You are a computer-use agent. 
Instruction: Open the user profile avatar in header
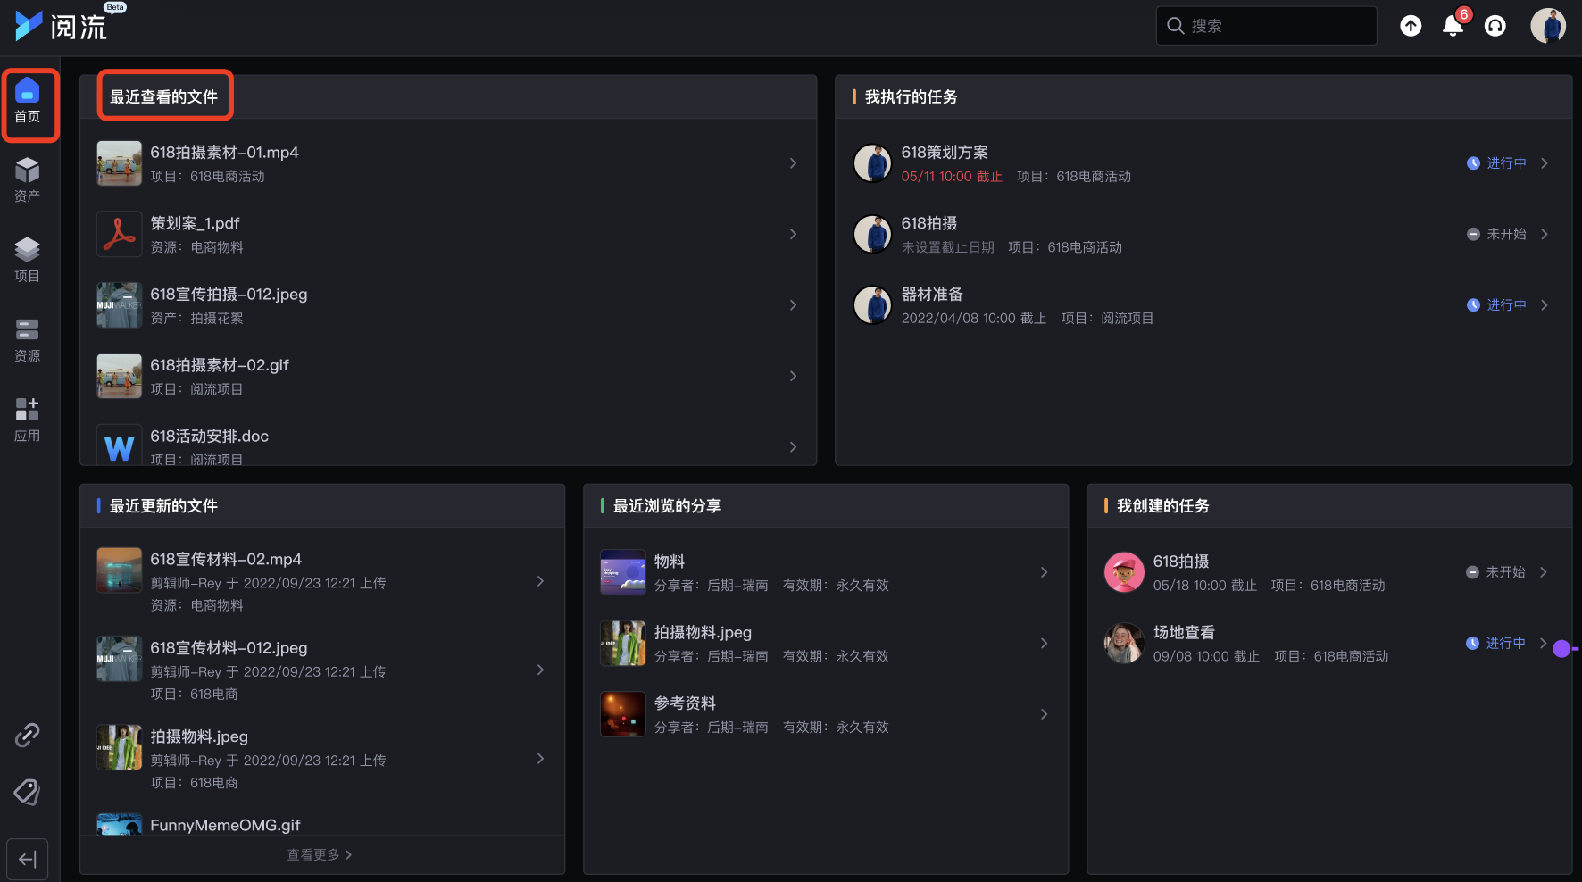(1548, 26)
